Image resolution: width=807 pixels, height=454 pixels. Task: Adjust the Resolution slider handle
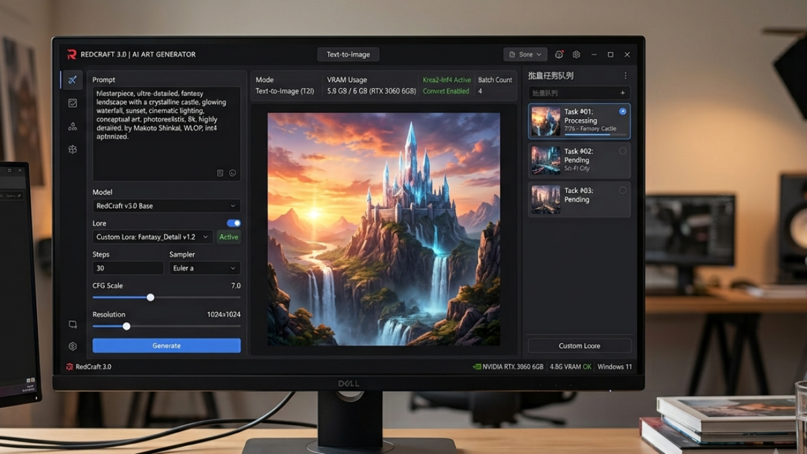point(126,326)
